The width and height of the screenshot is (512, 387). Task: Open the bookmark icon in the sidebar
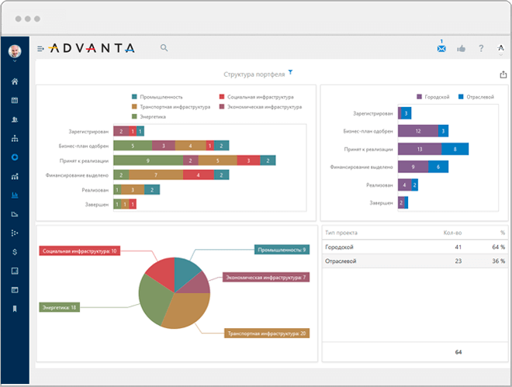pos(15,309)
